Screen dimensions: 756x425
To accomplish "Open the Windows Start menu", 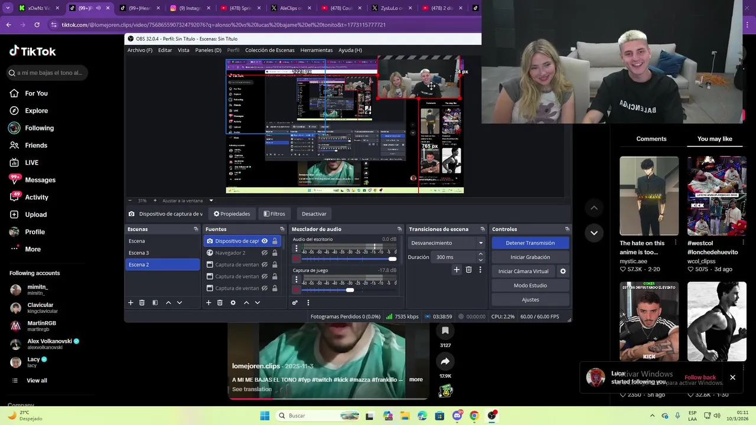I will [x=265, y=416].
